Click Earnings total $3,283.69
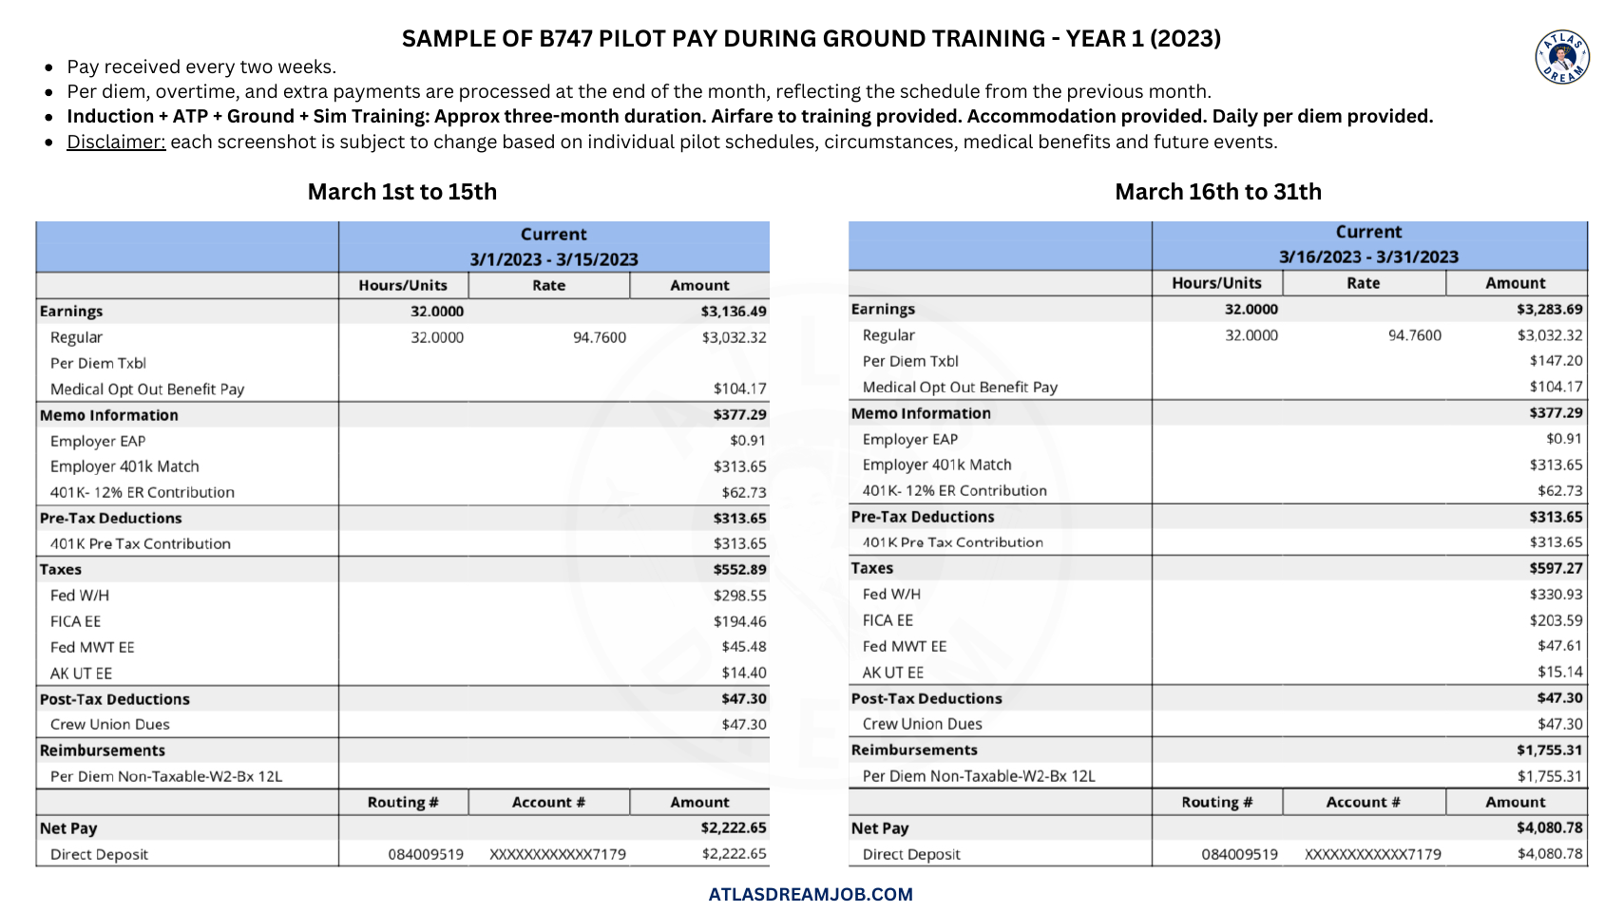The image size is (1623, 912). point(1550,309)
